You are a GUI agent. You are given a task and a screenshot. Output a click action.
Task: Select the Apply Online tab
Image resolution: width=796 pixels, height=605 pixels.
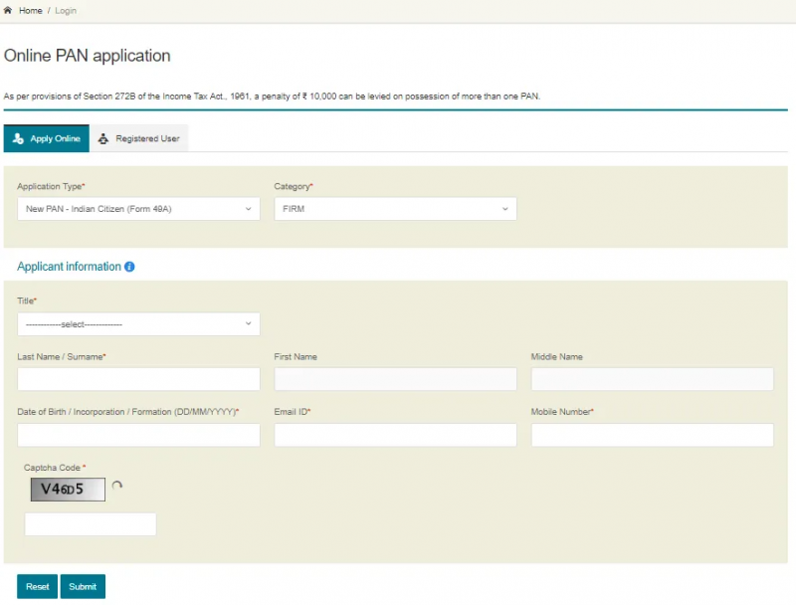pyautogui.click(x=50, y=139)
